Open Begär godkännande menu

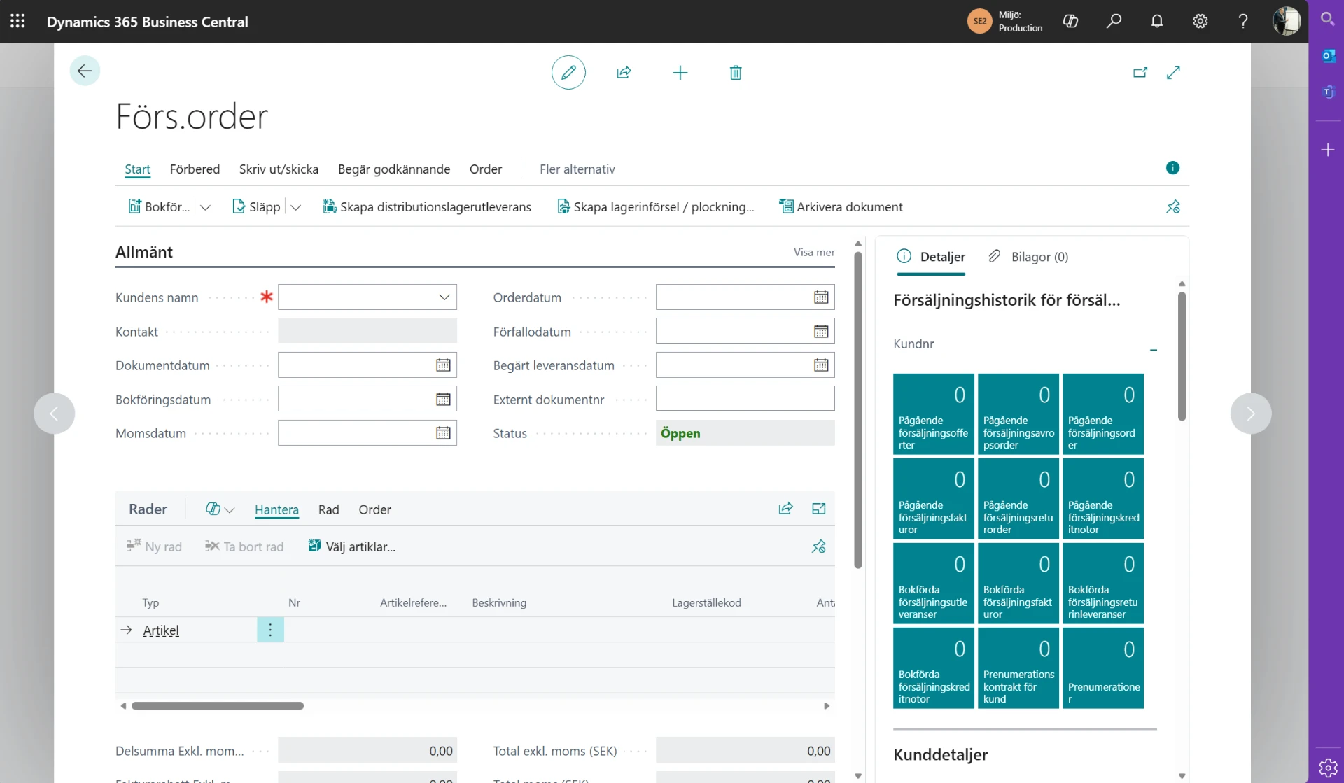[394, 169]
